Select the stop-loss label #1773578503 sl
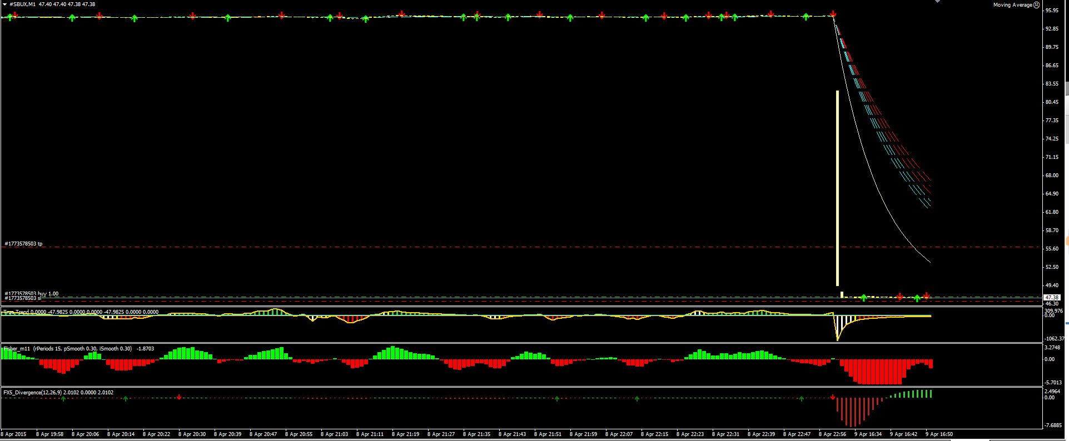 [x=23, y=298]
